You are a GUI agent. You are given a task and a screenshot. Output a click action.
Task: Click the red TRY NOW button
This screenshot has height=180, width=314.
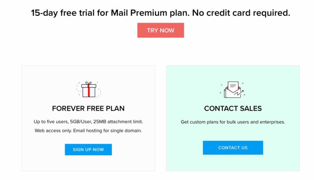[160, 30]
